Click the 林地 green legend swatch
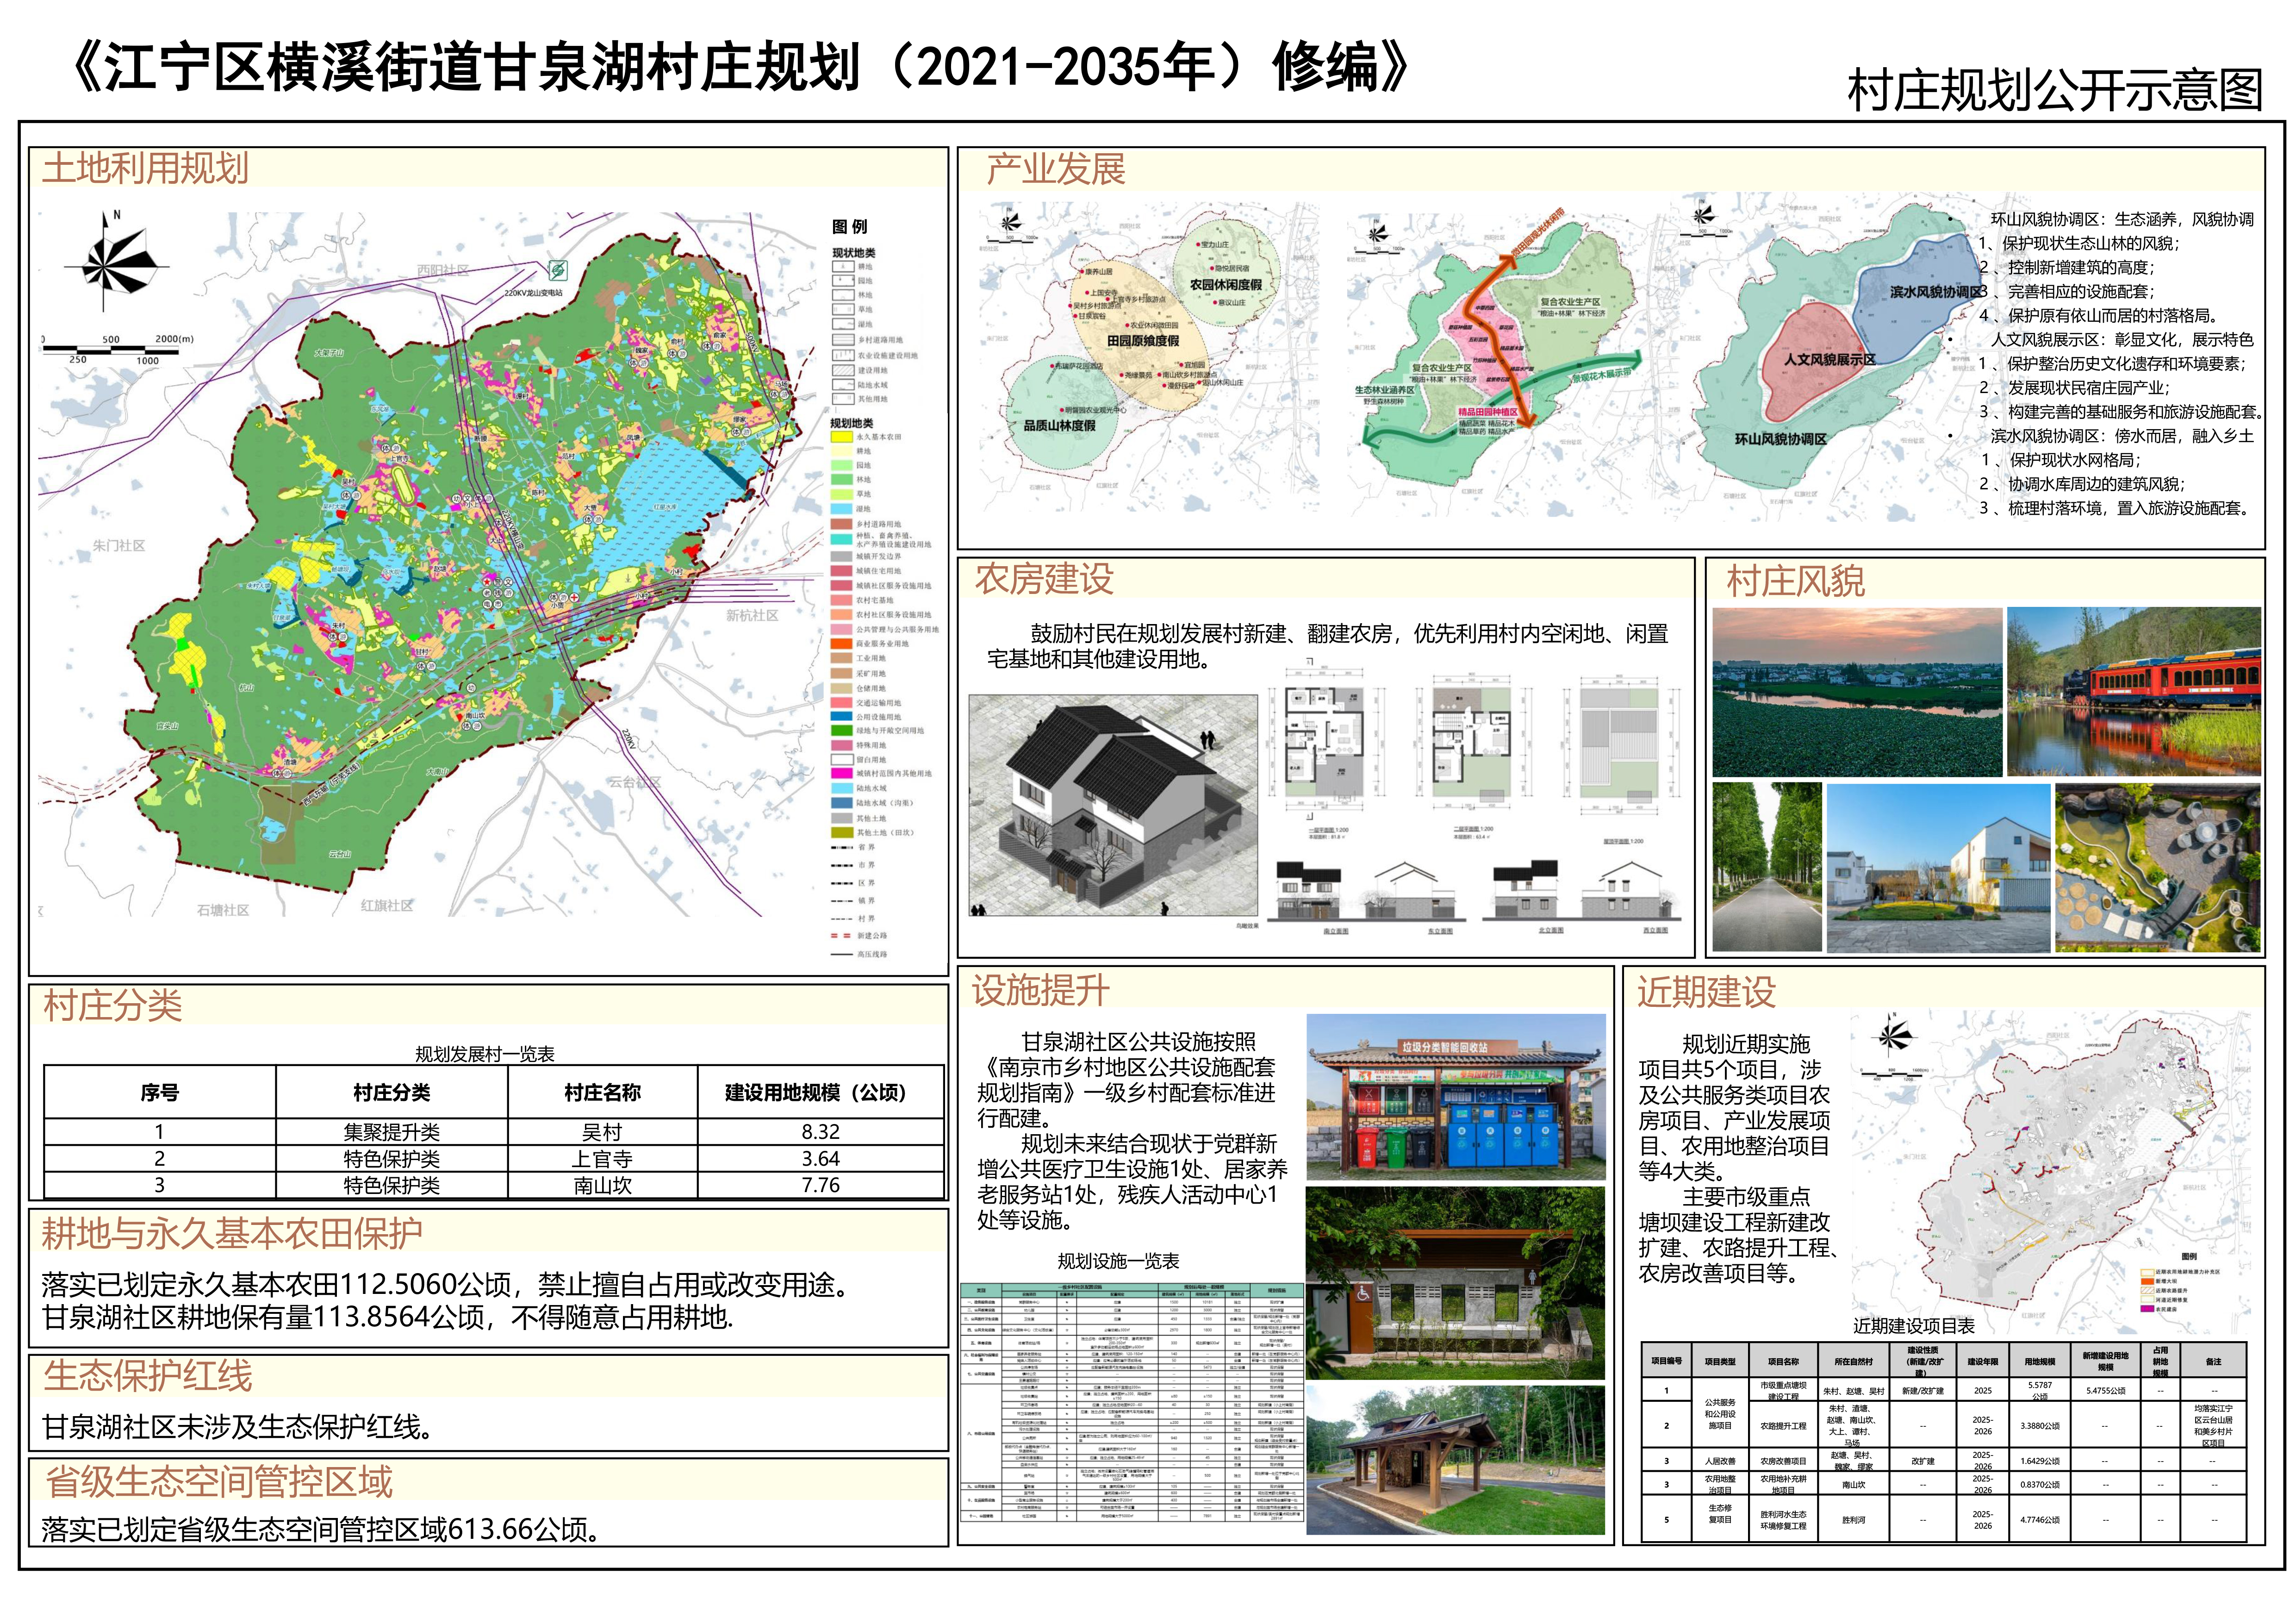The height and width of the screenshot is (1624, 2296). point(841,480)
